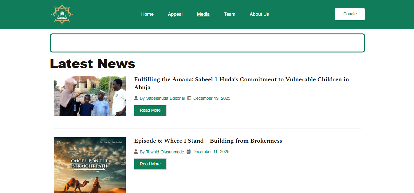Go to the Home menu item
This screenshot has height=193, width=414.
(147, 14)
